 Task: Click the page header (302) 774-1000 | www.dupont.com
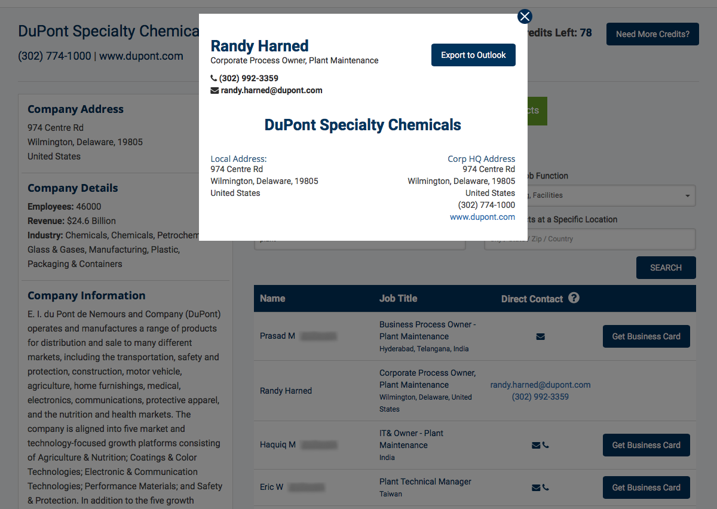[x=100, y=56]
